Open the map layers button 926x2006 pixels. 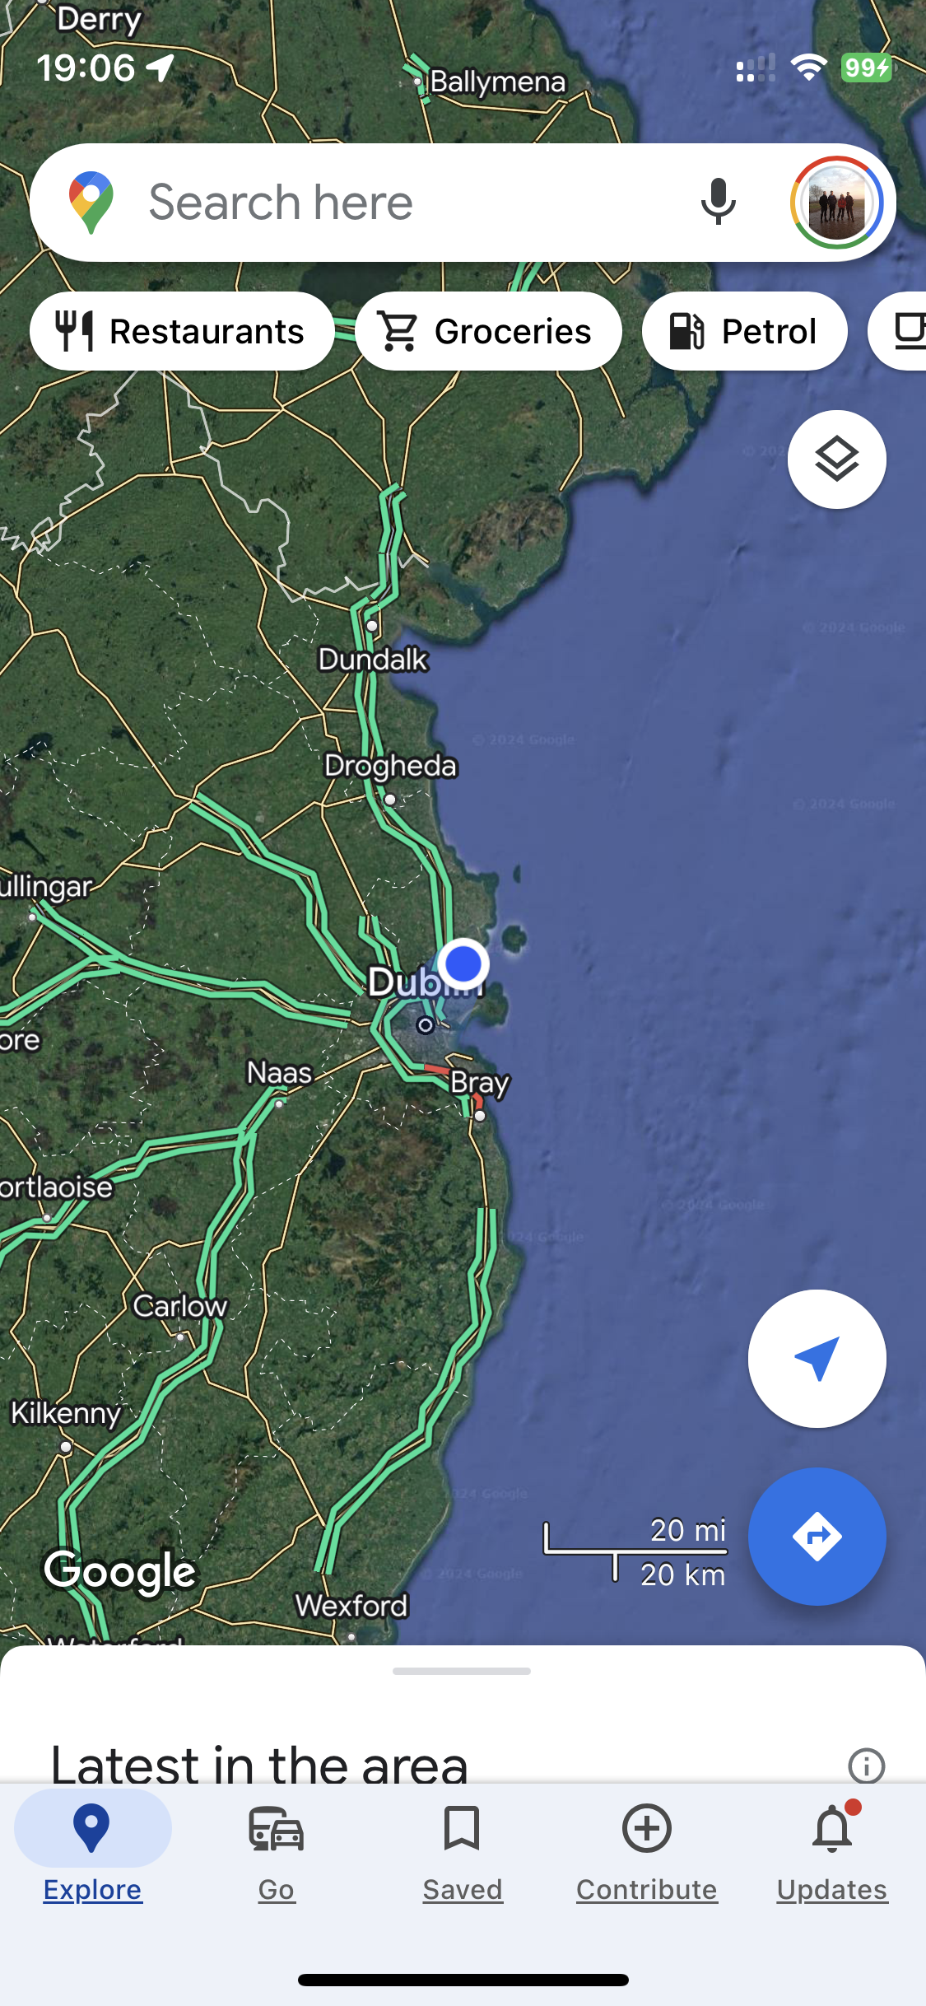coord(836,460)
